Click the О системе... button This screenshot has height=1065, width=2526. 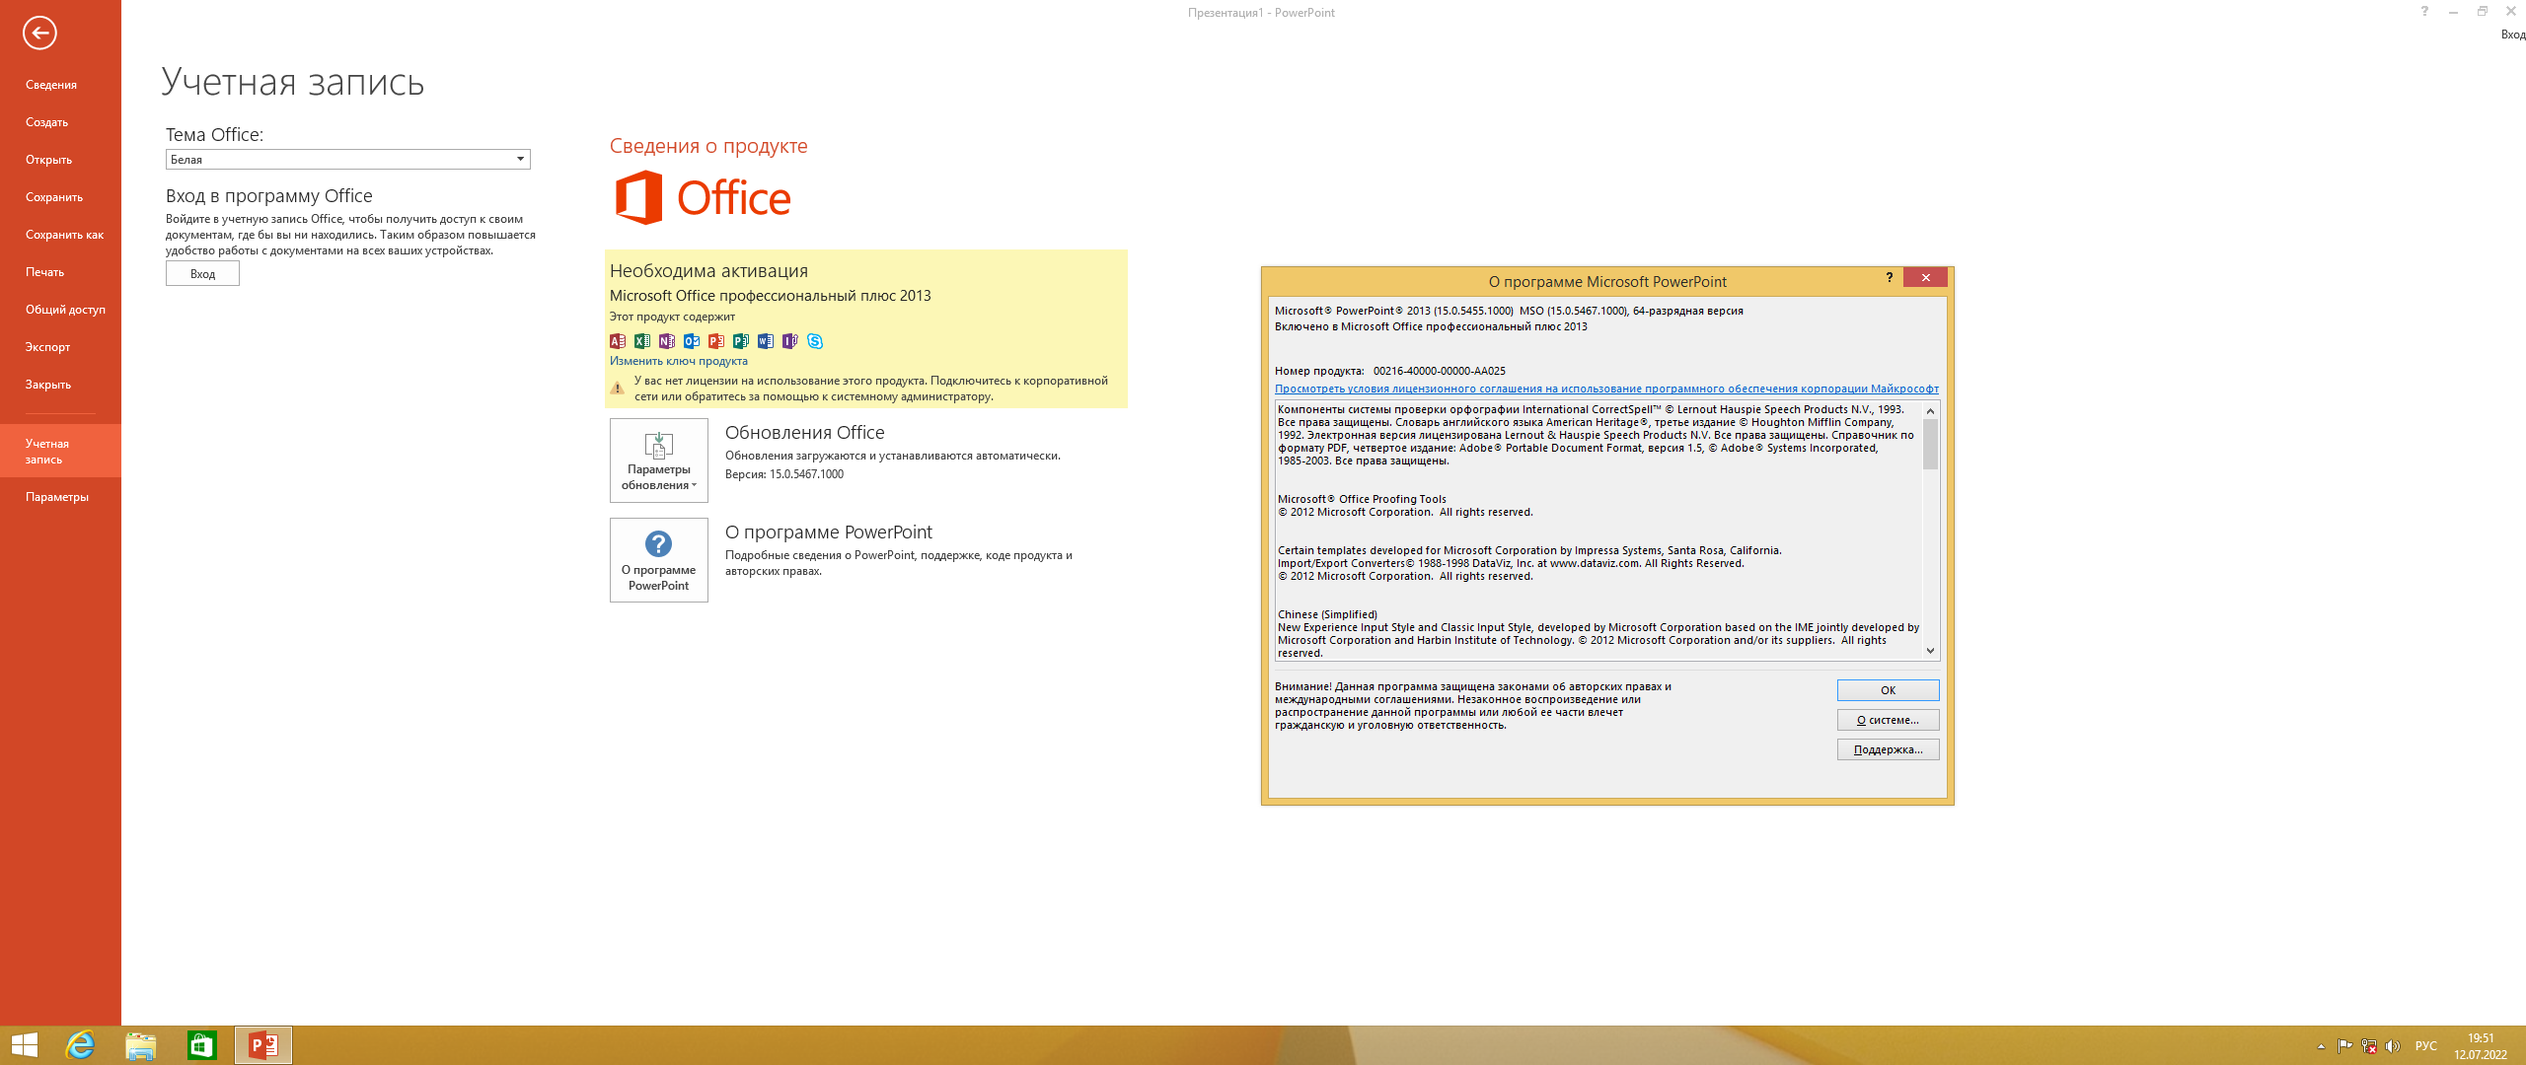coord(1888,720)
